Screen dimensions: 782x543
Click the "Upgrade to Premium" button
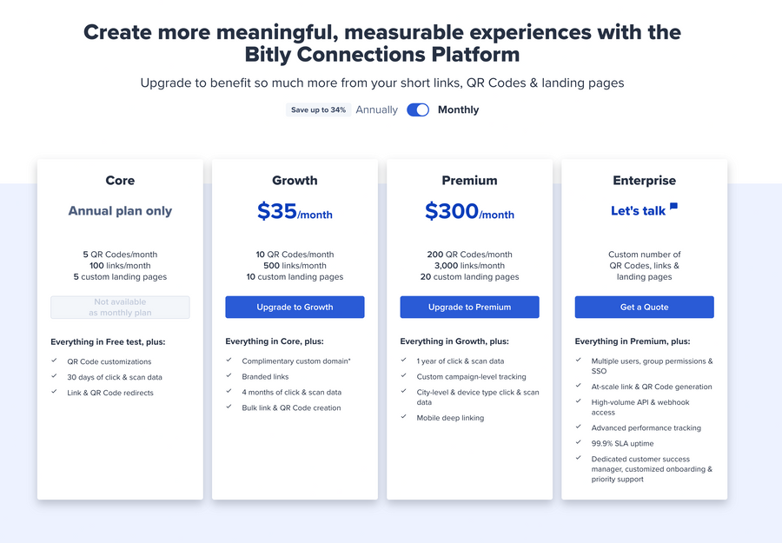click(469, 307)
